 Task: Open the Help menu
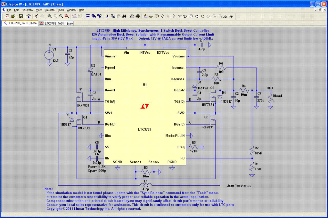coord(82,10)
